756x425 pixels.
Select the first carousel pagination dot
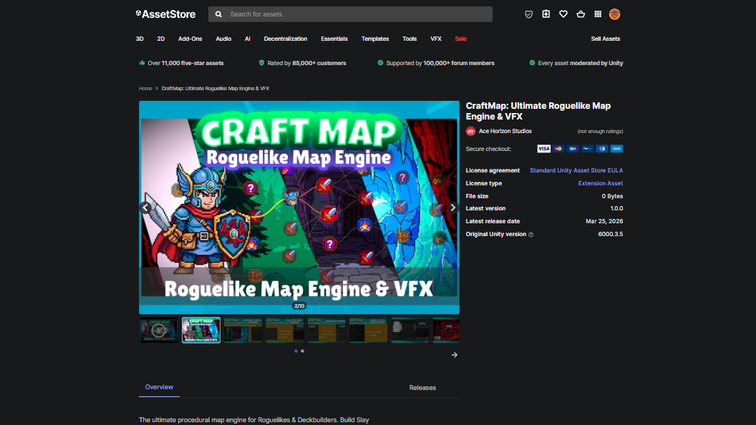click(296, 351)
